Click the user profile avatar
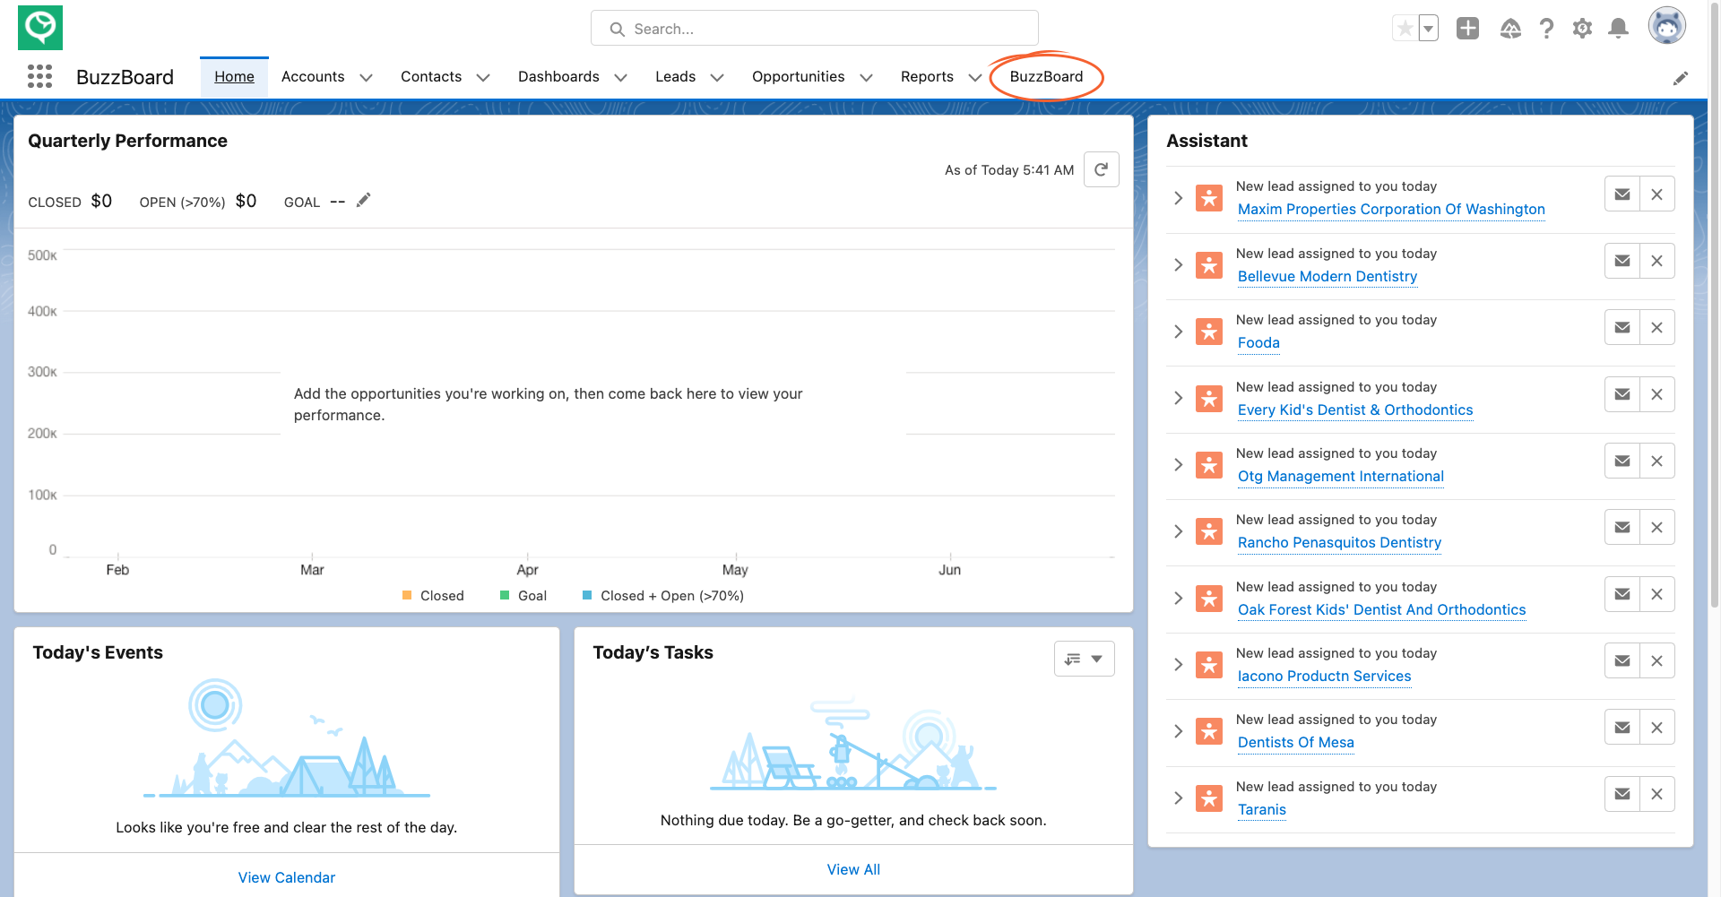Screen dimensions: 1721x897 (x=1666, y=26)
